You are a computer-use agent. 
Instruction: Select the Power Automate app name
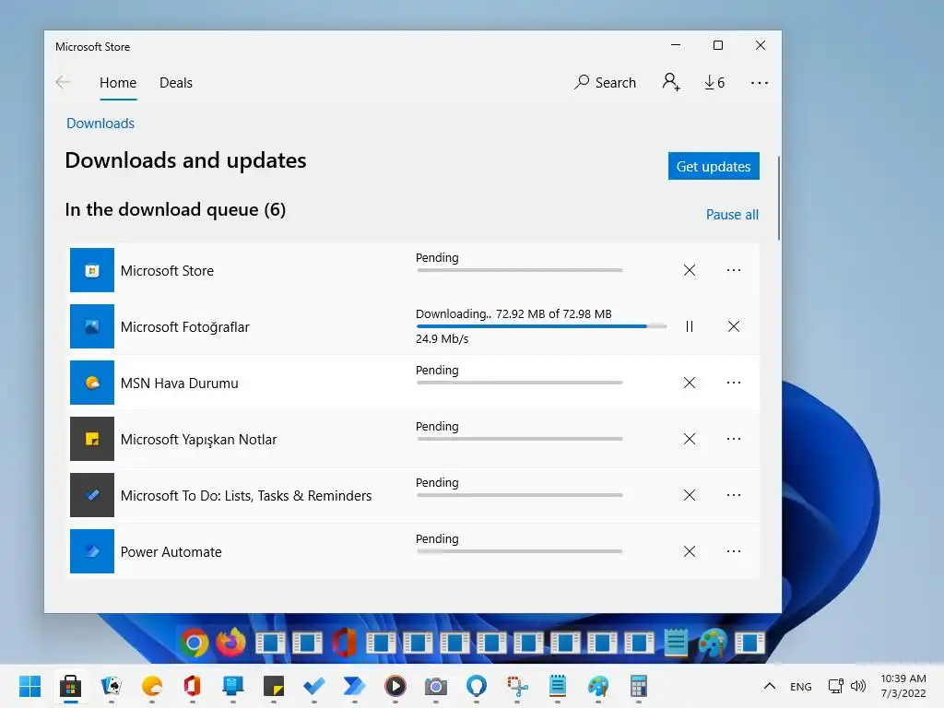tap(171, 552)
